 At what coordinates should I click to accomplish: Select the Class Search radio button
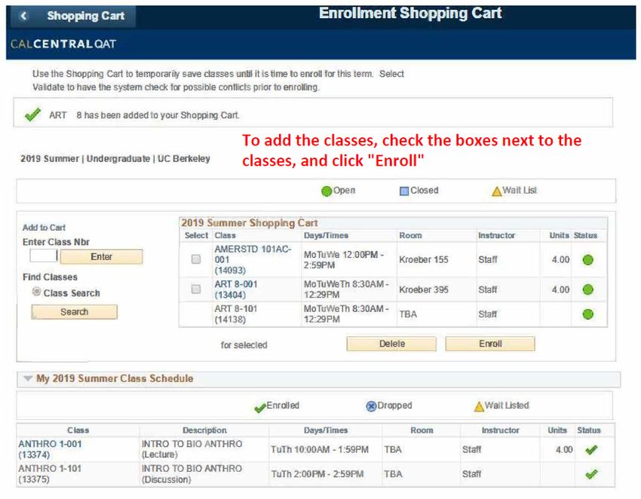36,292
